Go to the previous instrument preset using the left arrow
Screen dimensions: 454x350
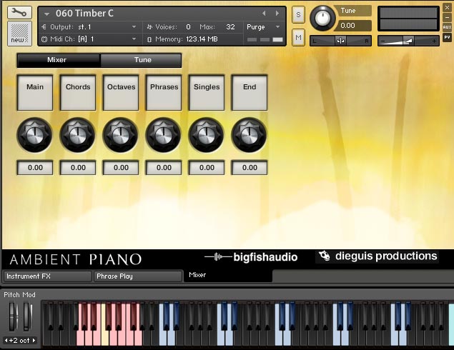[x=264, y=13]
